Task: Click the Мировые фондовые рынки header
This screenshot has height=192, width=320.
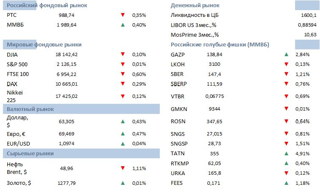Action: [44, 44]
